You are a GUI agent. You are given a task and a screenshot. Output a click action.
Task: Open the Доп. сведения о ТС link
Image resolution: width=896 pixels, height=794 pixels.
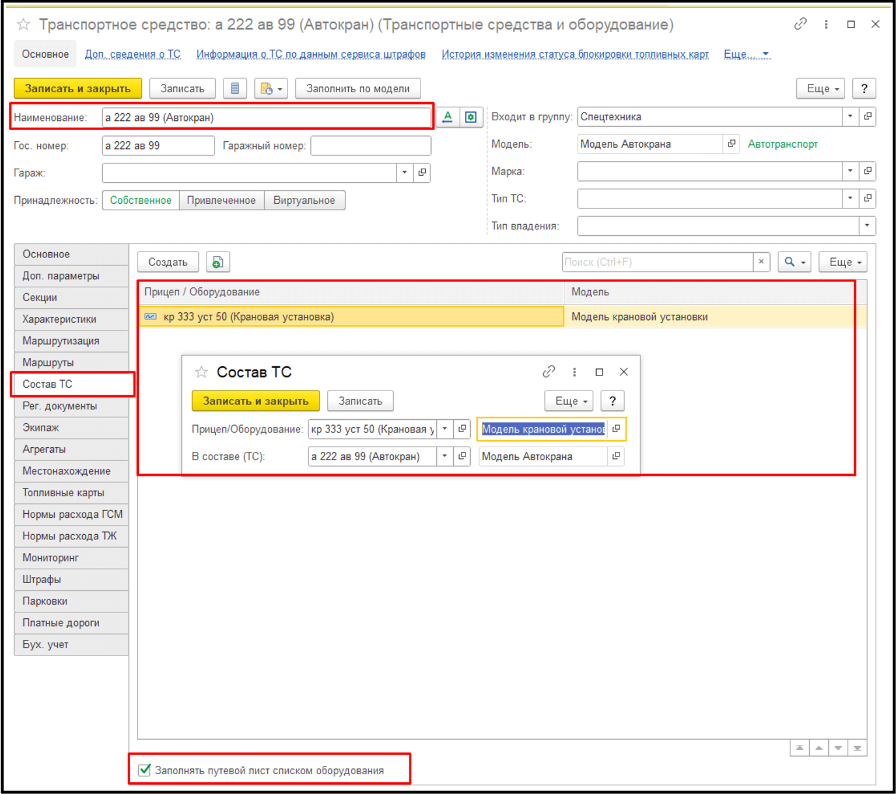[133, 54]
